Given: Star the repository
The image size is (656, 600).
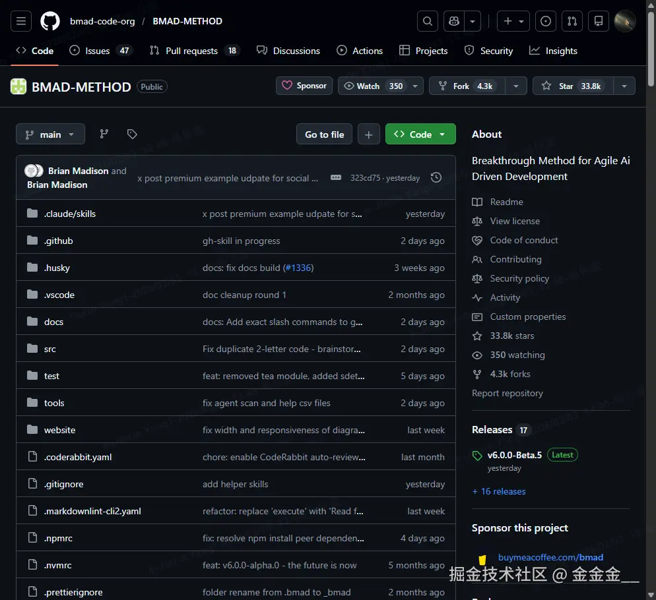Looking at the screenshot, I should click(x=573, y=86).
